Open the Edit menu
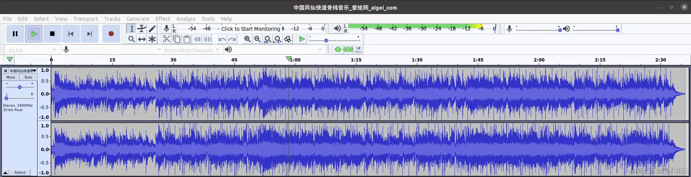This screenshot has width=691, height=177. 23,19
